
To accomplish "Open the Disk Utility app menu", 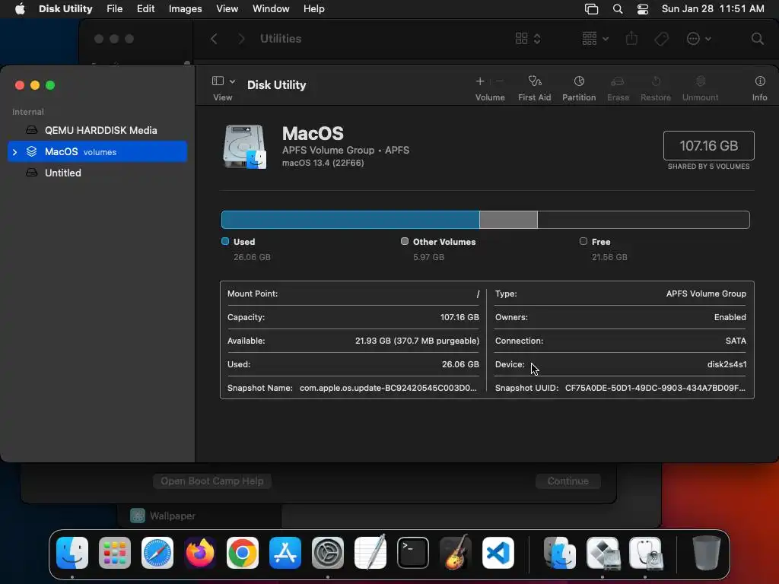I will click(x=65, y=9).
